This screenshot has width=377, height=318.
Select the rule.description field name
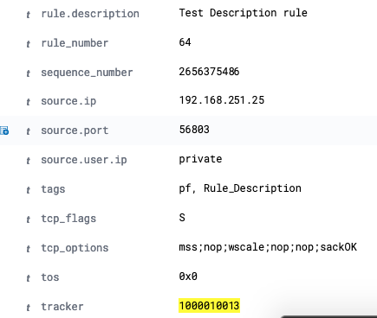click(90, 14)
